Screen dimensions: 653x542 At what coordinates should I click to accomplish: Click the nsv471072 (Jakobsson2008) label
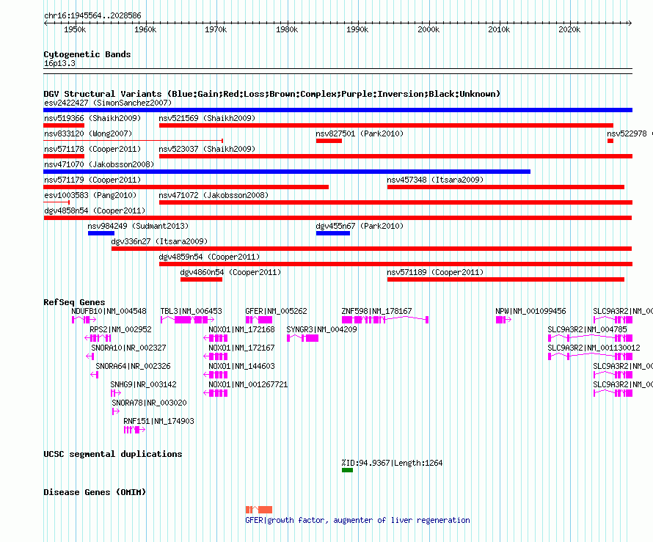[214, 195]
